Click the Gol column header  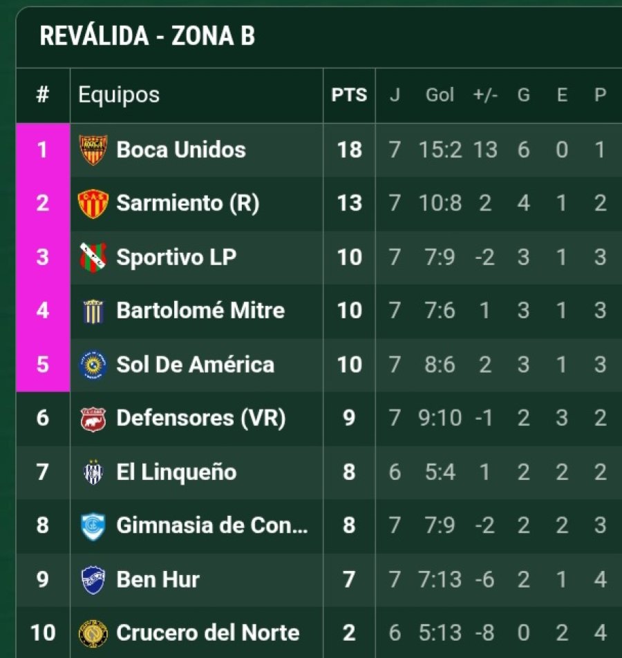440,95
